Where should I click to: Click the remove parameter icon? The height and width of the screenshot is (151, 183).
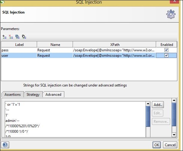tap(11, 37)
